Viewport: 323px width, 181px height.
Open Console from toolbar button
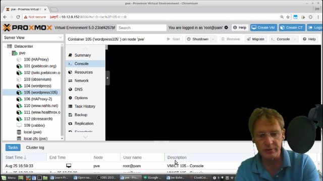(281, 39)
